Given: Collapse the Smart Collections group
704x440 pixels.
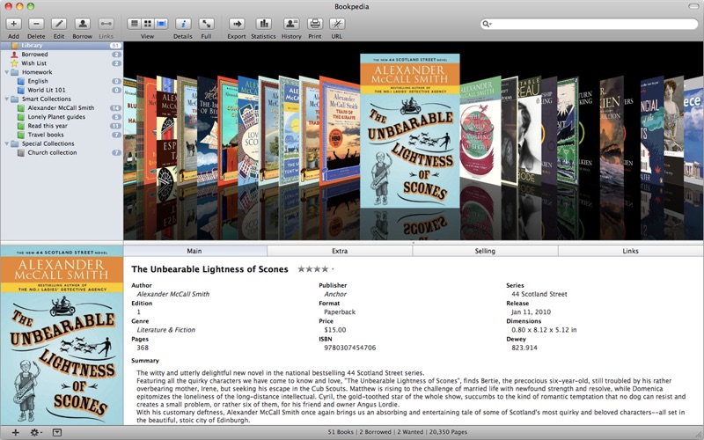Looking at the screenshot, I should [5, 99].
